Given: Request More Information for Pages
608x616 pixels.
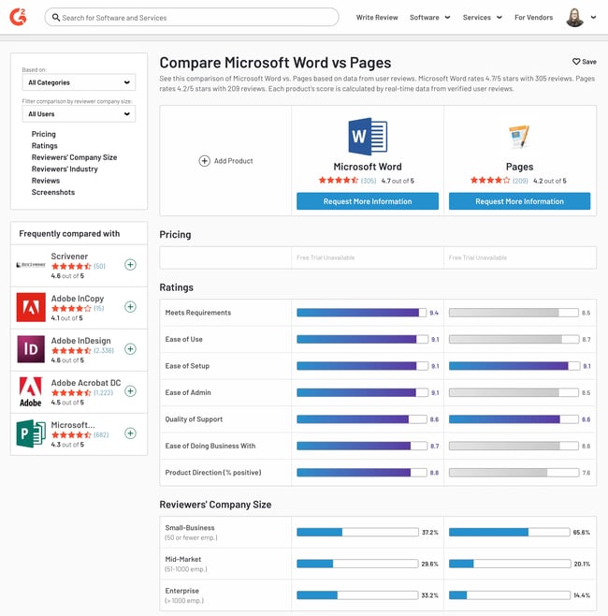Looking at the screenshot, I should coord(519,201).
